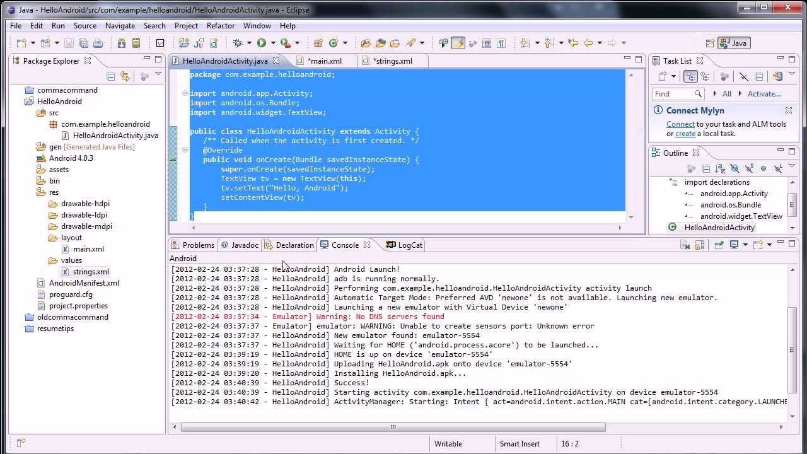
Task: Click the create local task link
Action: 685,134
